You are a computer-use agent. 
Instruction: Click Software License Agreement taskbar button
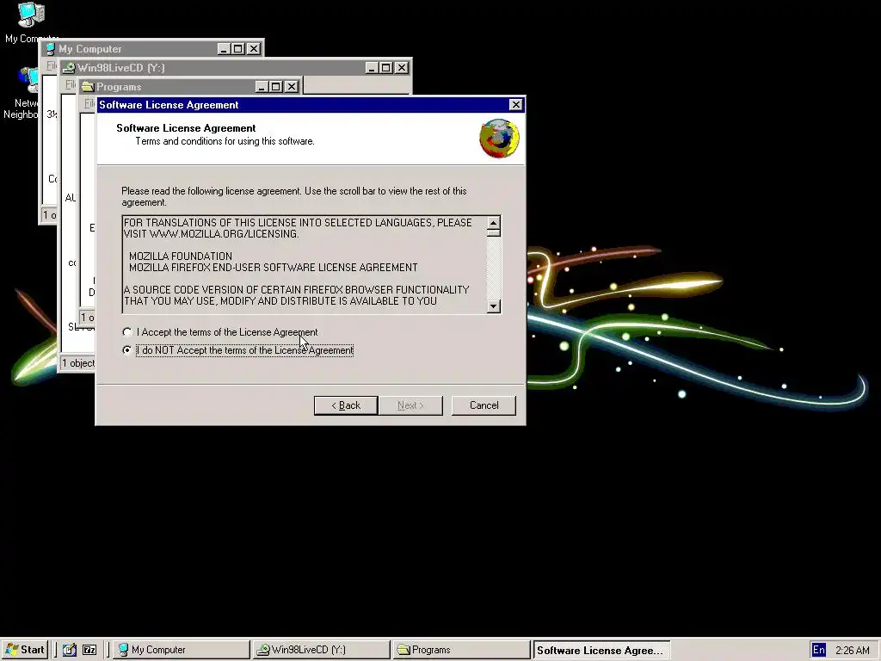pyautogui.click(x=601, y=650)
